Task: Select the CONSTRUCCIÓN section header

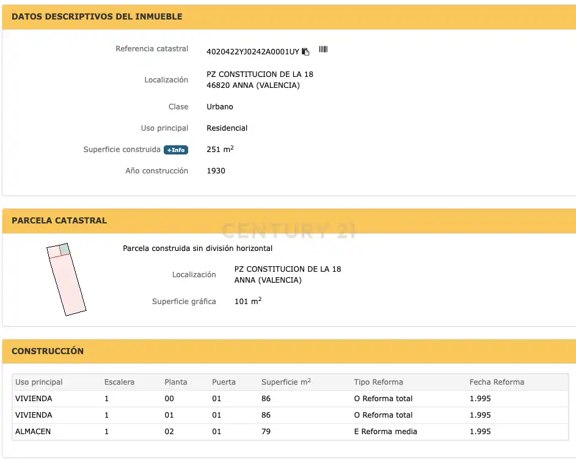Action: point(48,351)
